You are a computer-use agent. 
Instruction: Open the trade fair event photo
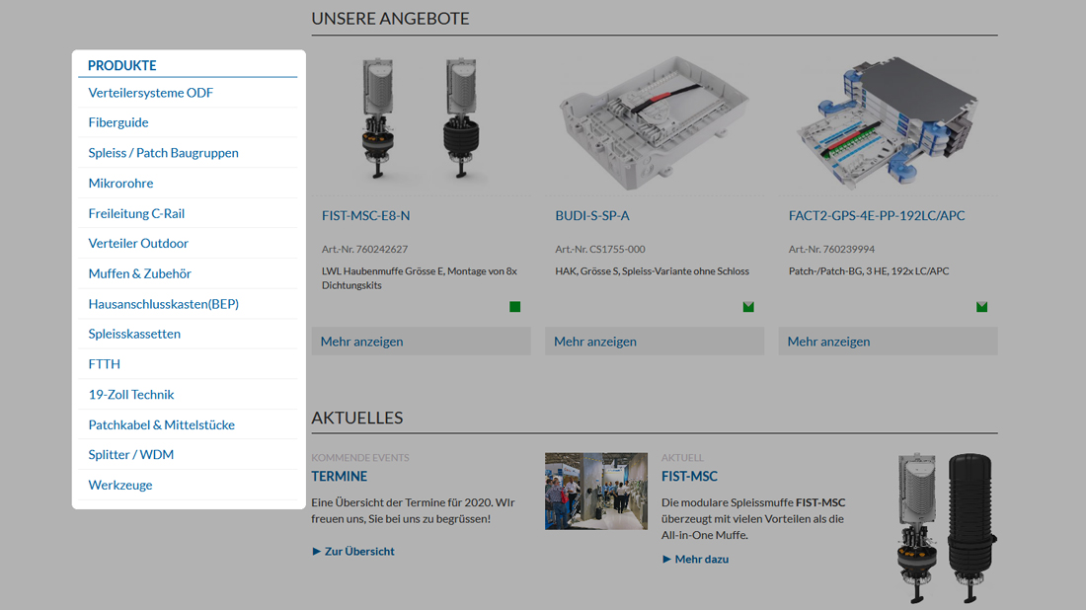coord(595,491)
